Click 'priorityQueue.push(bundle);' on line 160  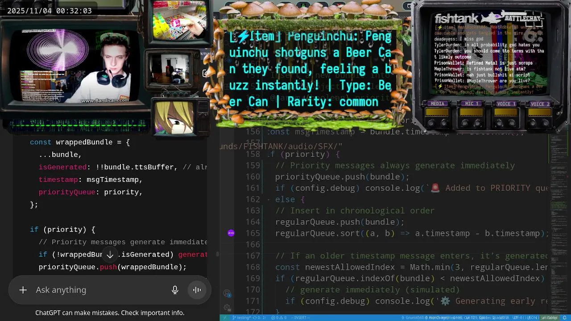coord(342,177)
